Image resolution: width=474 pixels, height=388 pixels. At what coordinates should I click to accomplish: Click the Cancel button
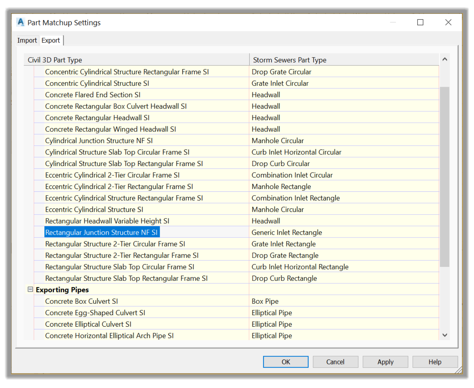[x=336, y=362]
